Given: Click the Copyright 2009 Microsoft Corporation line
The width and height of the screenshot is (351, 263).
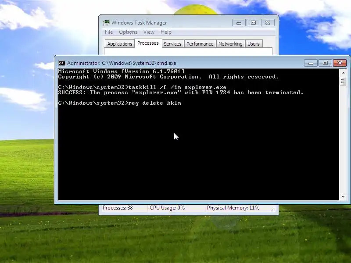Looking at the screenshot, I should point(168,77).
